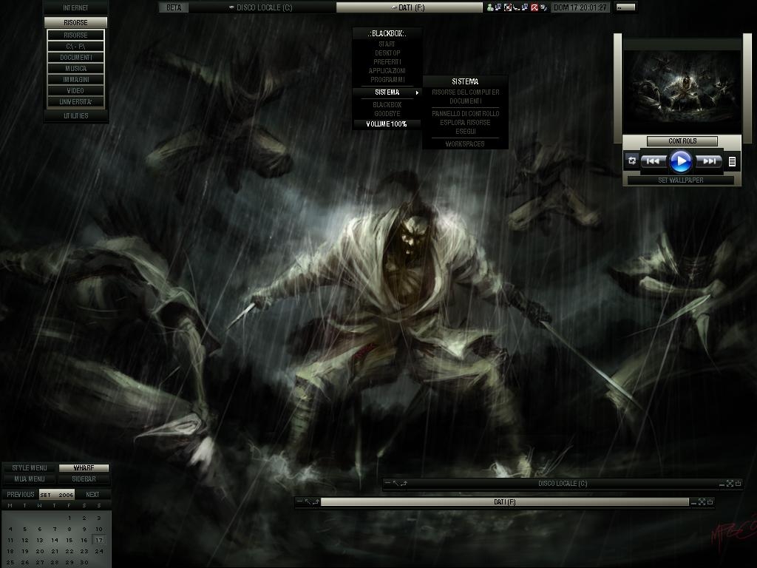This screenshot has width=757, height=568.
Task: Click Disco Locale (C:) window title bar
Action: (563, 484)
